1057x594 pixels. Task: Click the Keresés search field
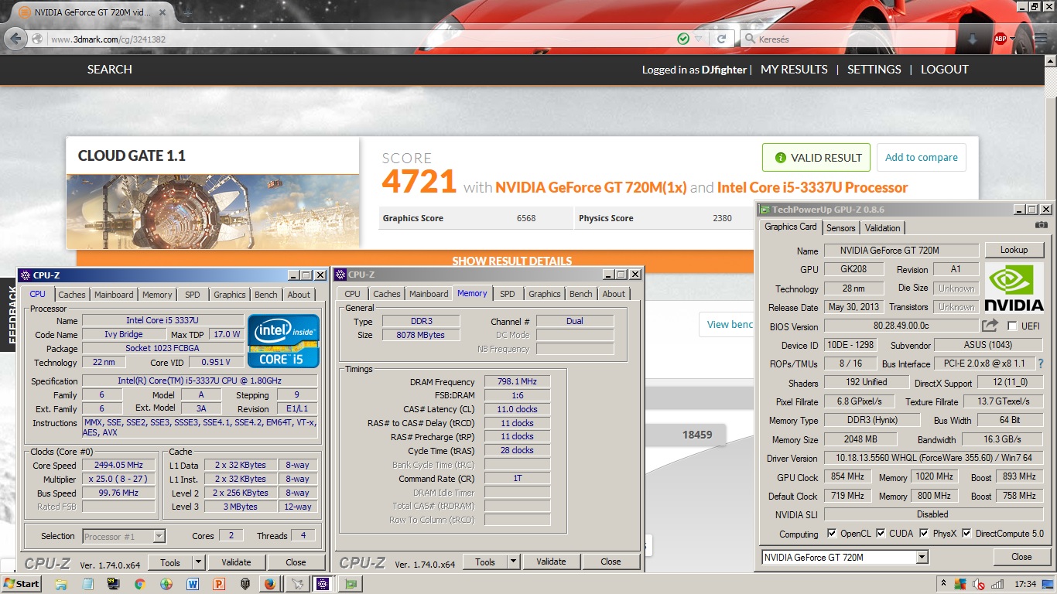click(847, 39)
